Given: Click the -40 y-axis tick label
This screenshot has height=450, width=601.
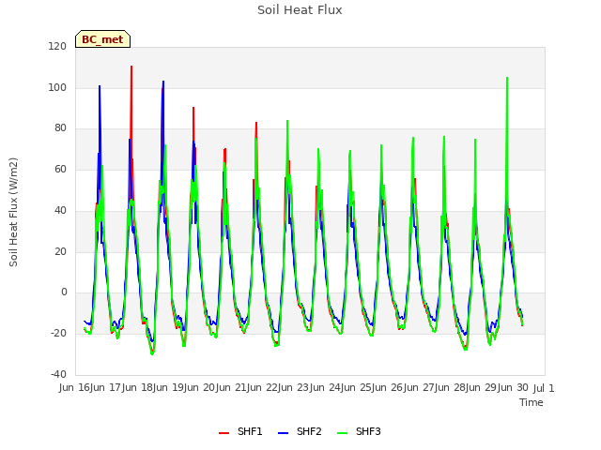Looking at the screenshot, I should 58,374.
